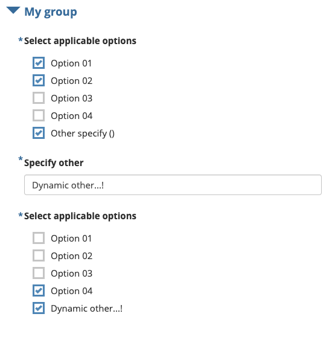
Task: Click the Dynamic other...! checkbox label text
Action: [87, 309]
